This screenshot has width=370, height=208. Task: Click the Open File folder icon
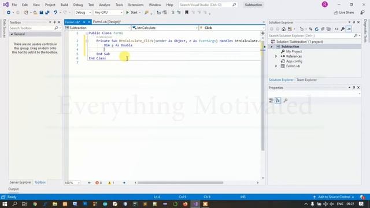[35, 13]
